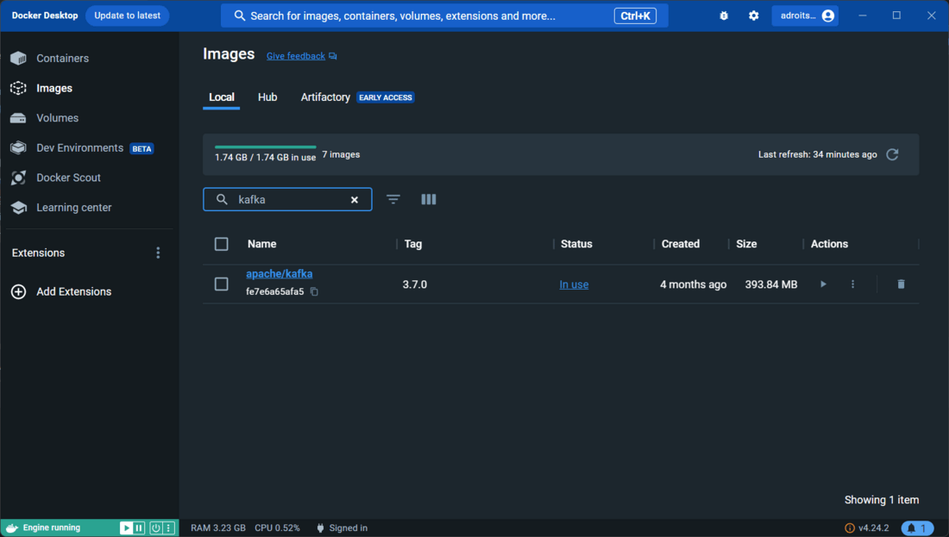Delete the apache/kafka image
Image resolution: width=949 pixels, height=537 pixels.
click(900, 284)
